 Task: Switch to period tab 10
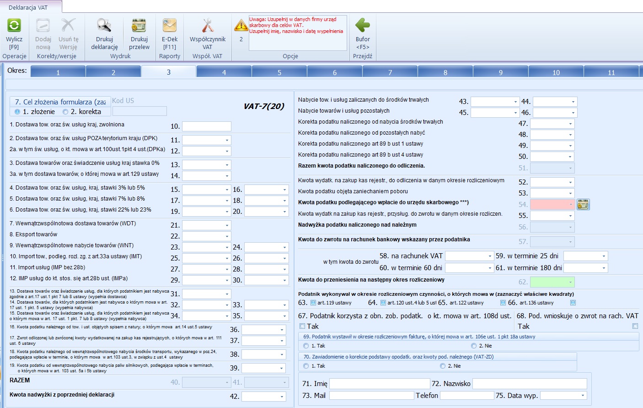556,72
